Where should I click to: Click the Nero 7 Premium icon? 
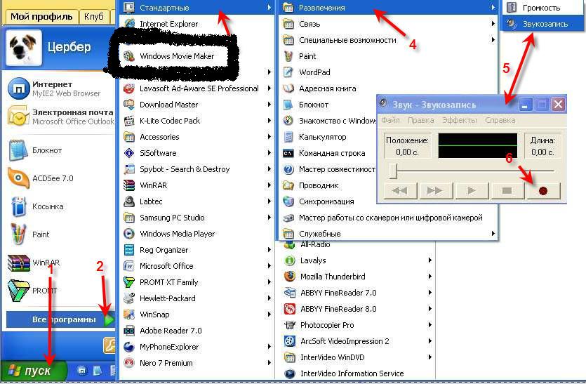(x=129, y=363)
